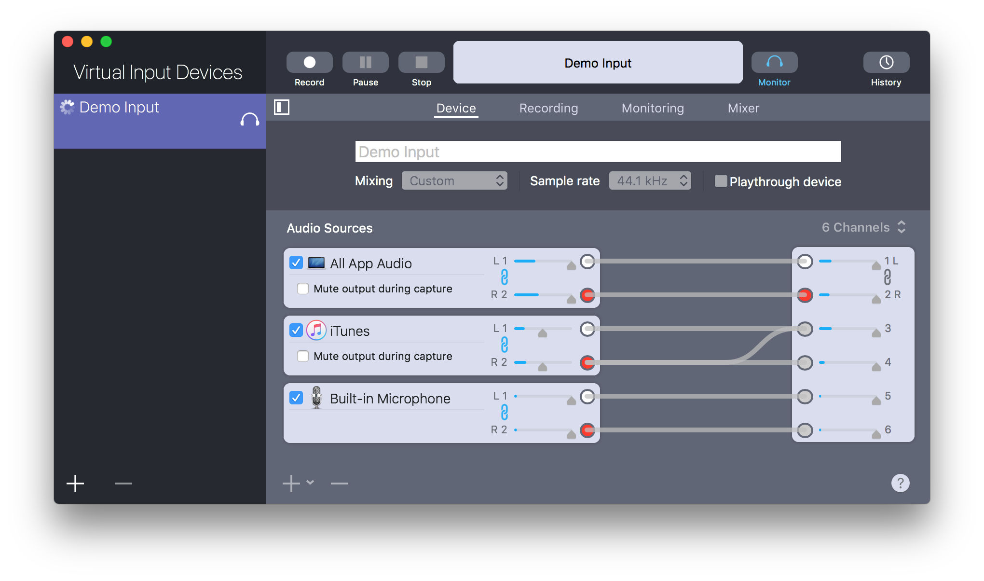Open the History panel

pos(886,62)
